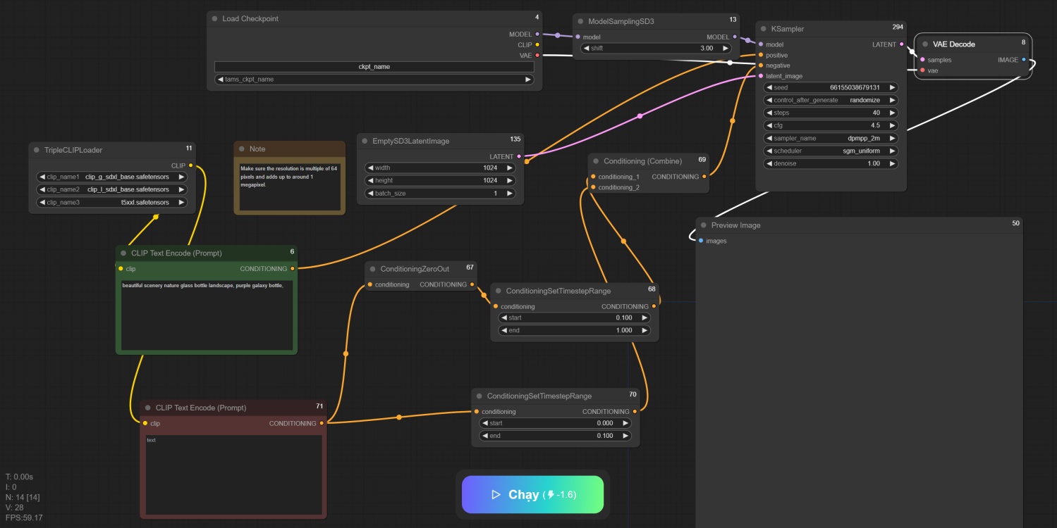
Task: Click the CONDITIONING output on red CLIP Text Encode
Action: (322, 423)
